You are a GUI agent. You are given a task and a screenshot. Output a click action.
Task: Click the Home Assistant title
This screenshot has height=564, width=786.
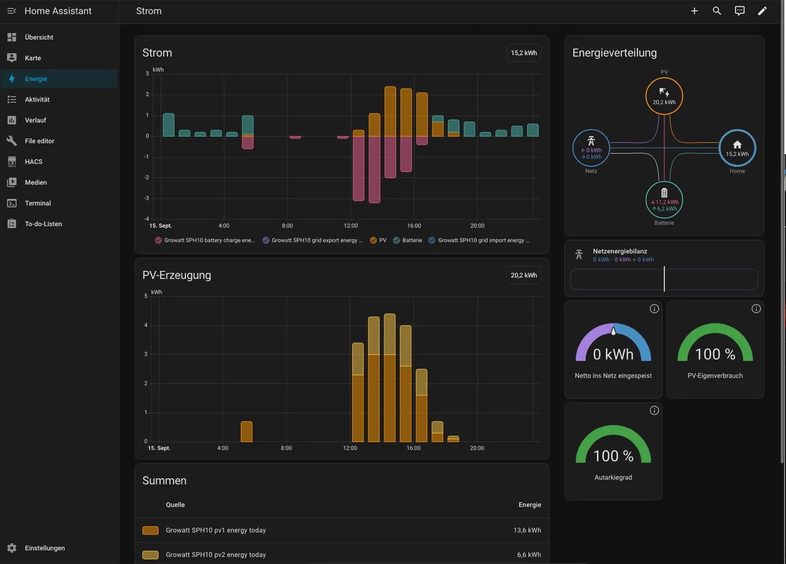pyautogui.click(x=58, y=11)
